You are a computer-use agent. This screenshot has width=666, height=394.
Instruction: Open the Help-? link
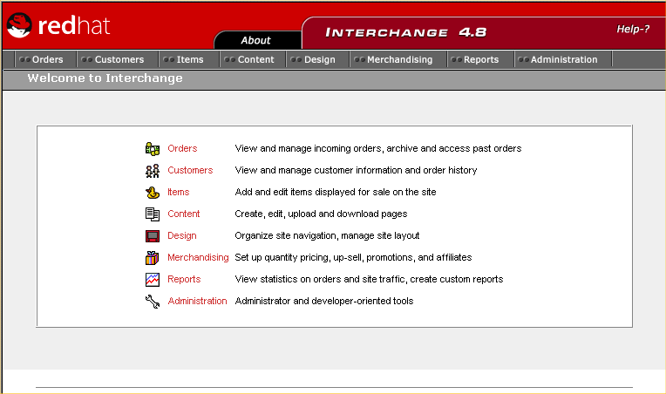click(633, 29)
